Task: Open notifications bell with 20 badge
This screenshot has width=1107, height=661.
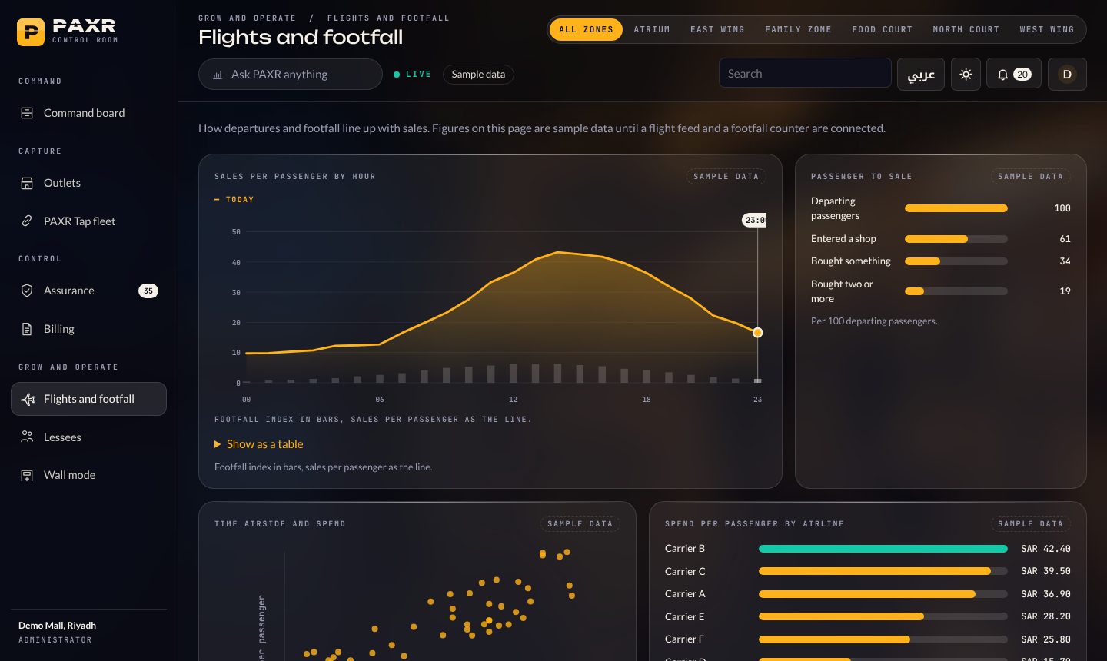Action: coord(1014,75)
